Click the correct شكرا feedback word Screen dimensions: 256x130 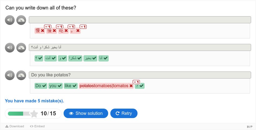click(x=75, y=58)
